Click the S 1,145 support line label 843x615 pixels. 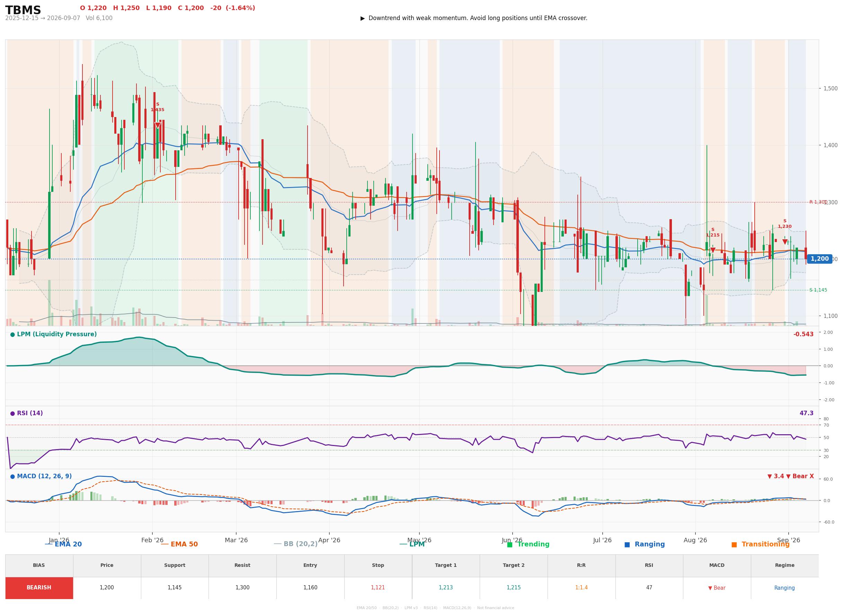pos(818,290)
